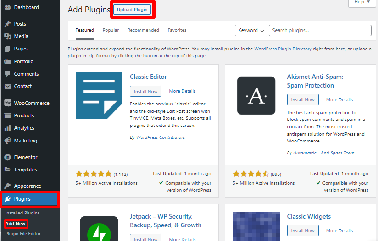
Task: Click the Analytics bar chart icon
Action: pos(7,128)
